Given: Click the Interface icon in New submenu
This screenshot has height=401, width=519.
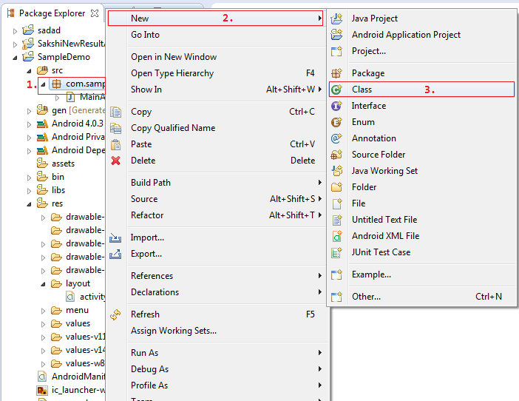Looking at the screenshot, I should [x=337, y=106].
